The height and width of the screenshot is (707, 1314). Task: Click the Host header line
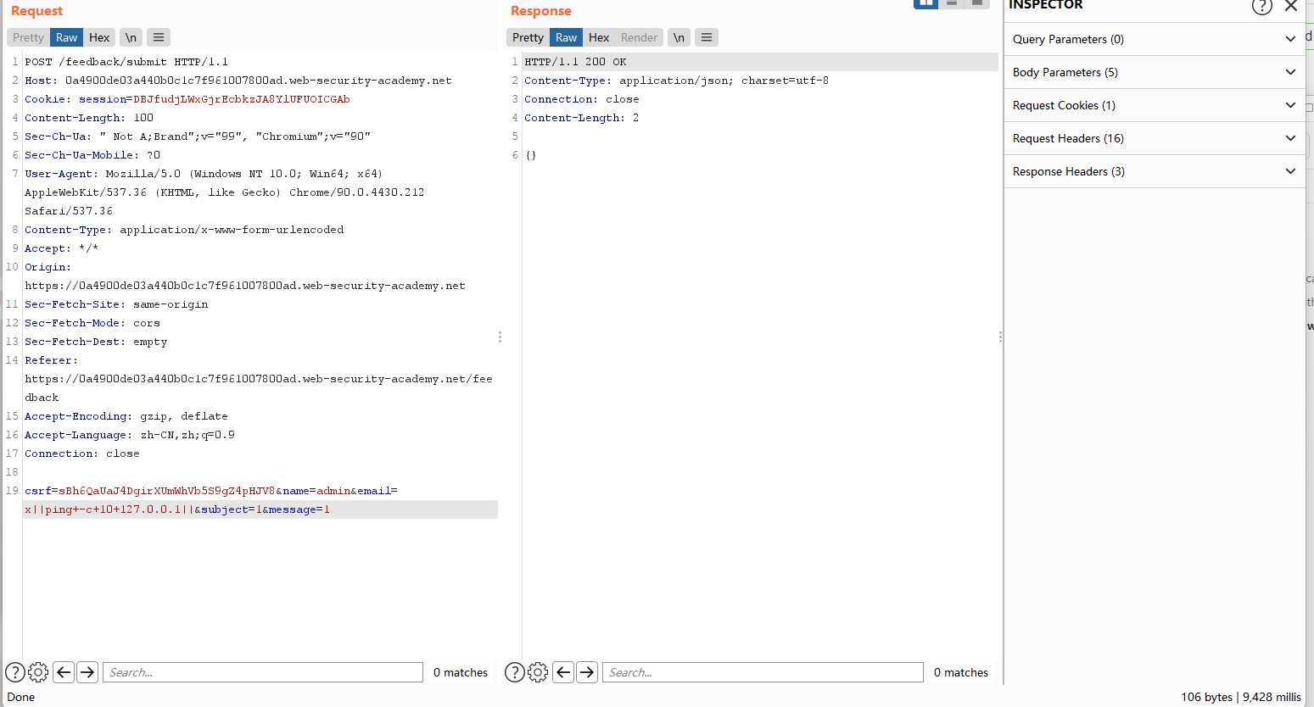[238, 81]
